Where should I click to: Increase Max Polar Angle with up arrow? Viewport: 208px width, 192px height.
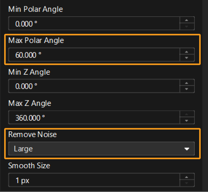(x=186, y=52)
